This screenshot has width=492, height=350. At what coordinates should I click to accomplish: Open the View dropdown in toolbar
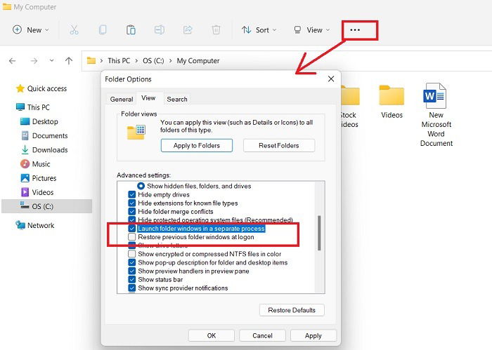311,30
